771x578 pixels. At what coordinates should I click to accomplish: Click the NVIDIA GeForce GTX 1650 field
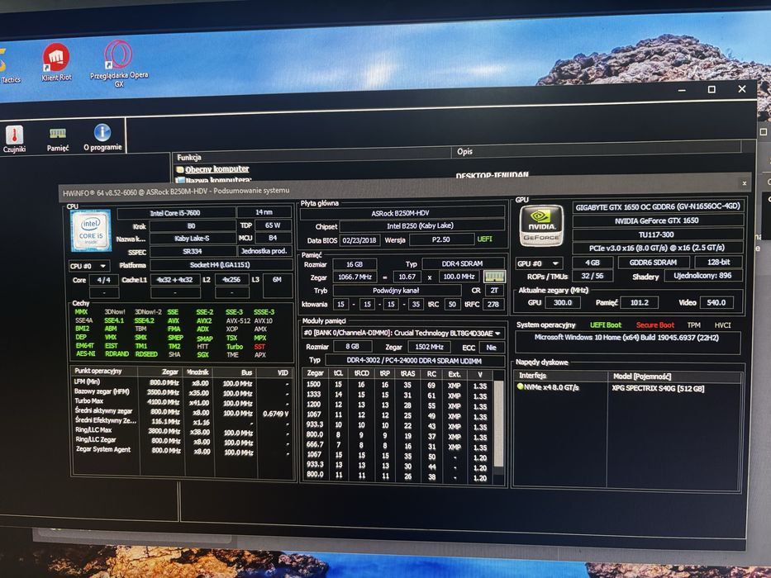click(656, 220)
